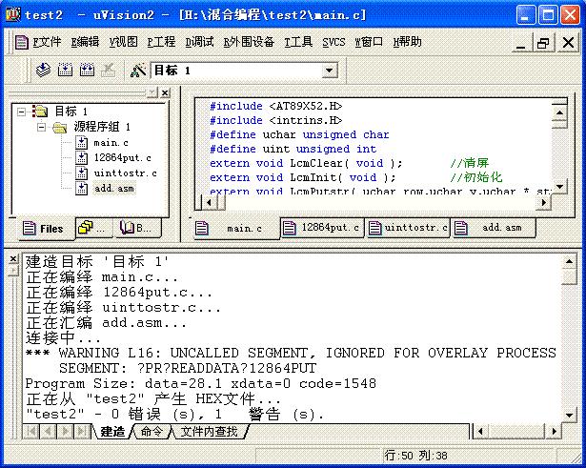The width and height of the screenshot is (586, 468).
Task: Click editor horizontal scroll right arrow
Action: 544,203
